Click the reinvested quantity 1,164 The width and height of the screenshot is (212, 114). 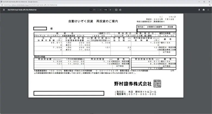pyautogui.click(x=108, y=61)
